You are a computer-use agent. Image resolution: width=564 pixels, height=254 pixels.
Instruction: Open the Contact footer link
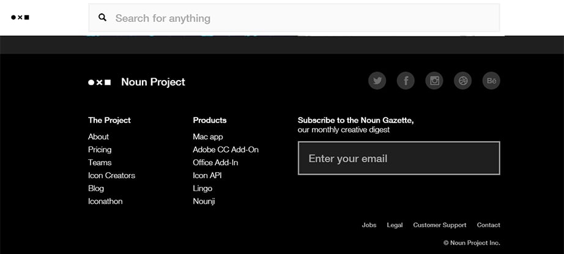click(489, 225)
